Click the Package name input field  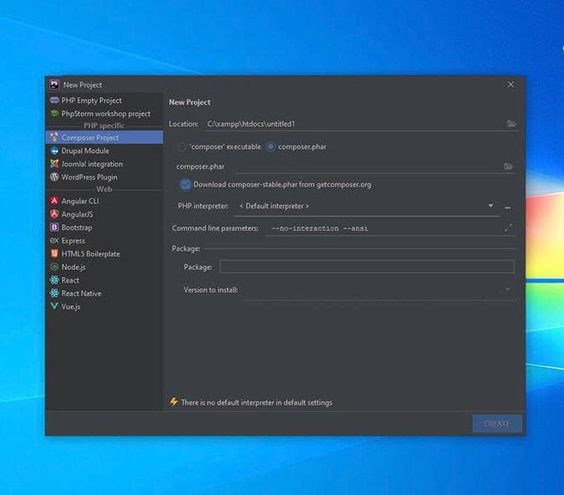[367, 267]
